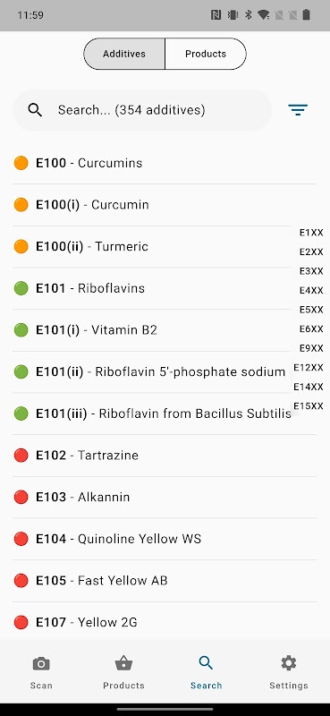Open E100 - Curcumins entry
The image size is (330, 716).
click(165, 163)
